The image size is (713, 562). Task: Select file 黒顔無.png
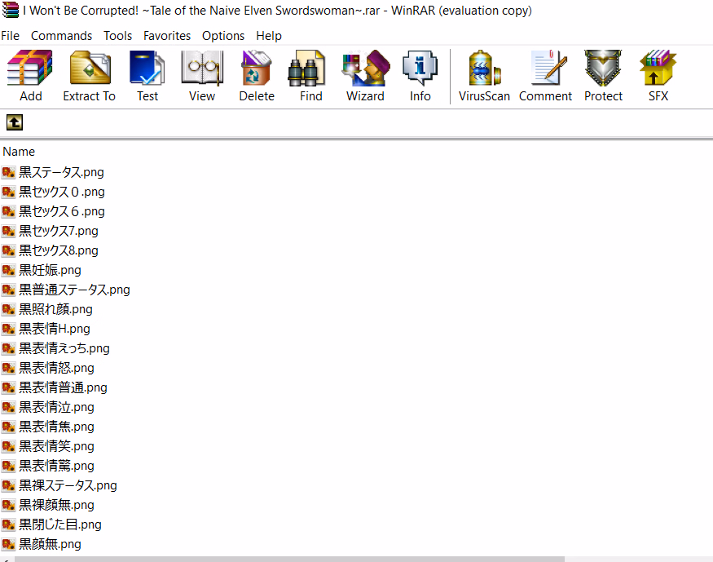pos(50,544)
